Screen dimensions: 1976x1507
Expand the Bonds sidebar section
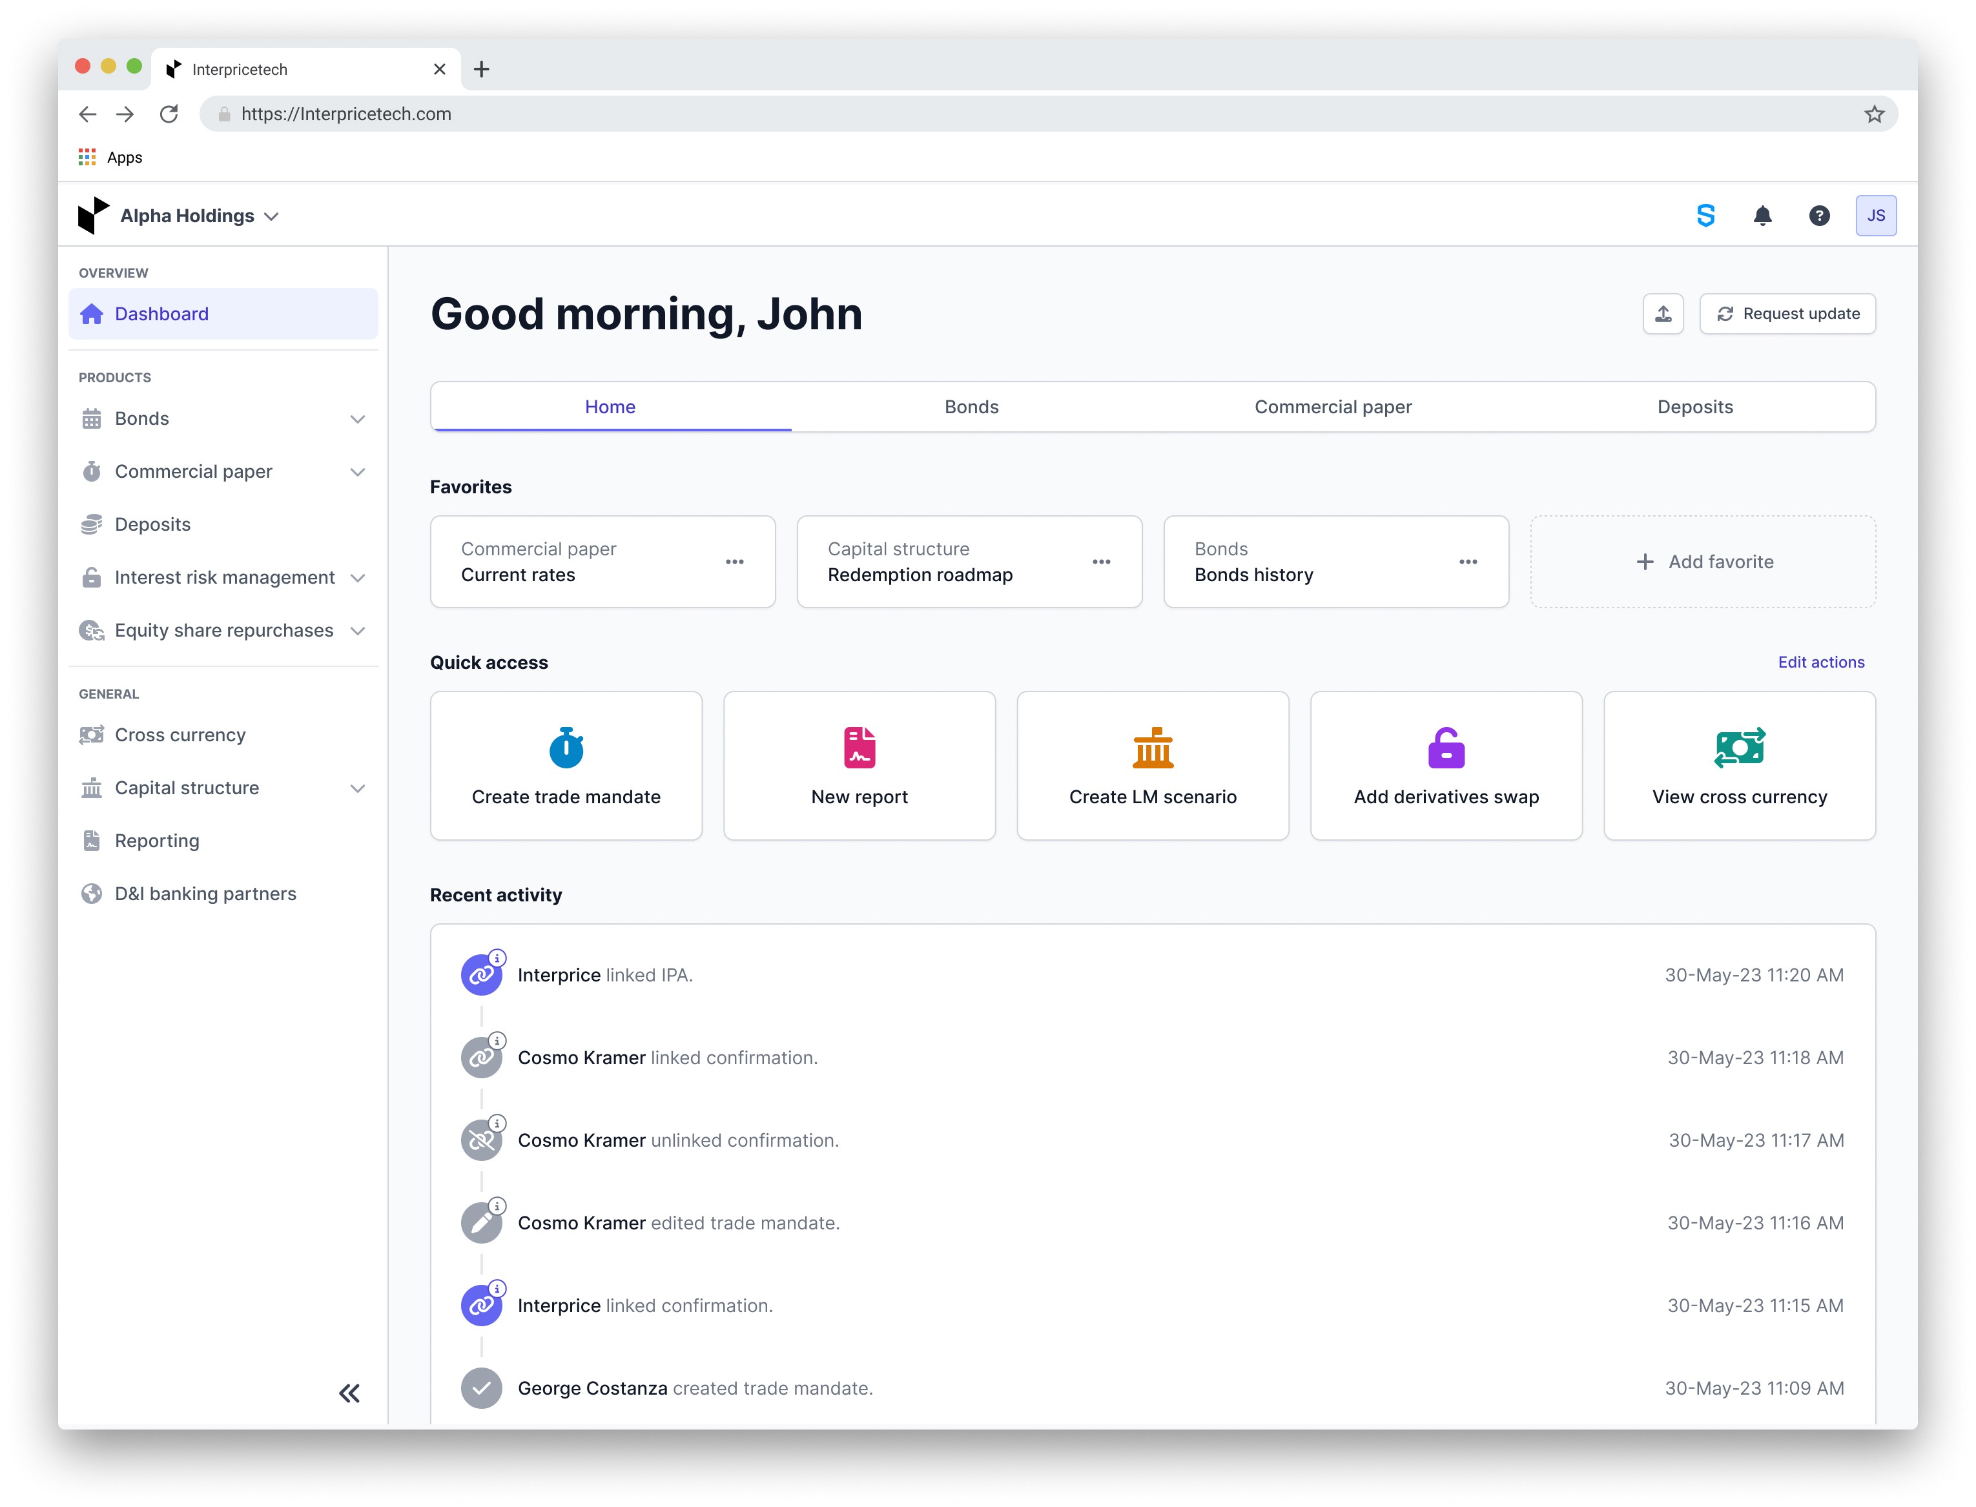(x=357, y=419)
